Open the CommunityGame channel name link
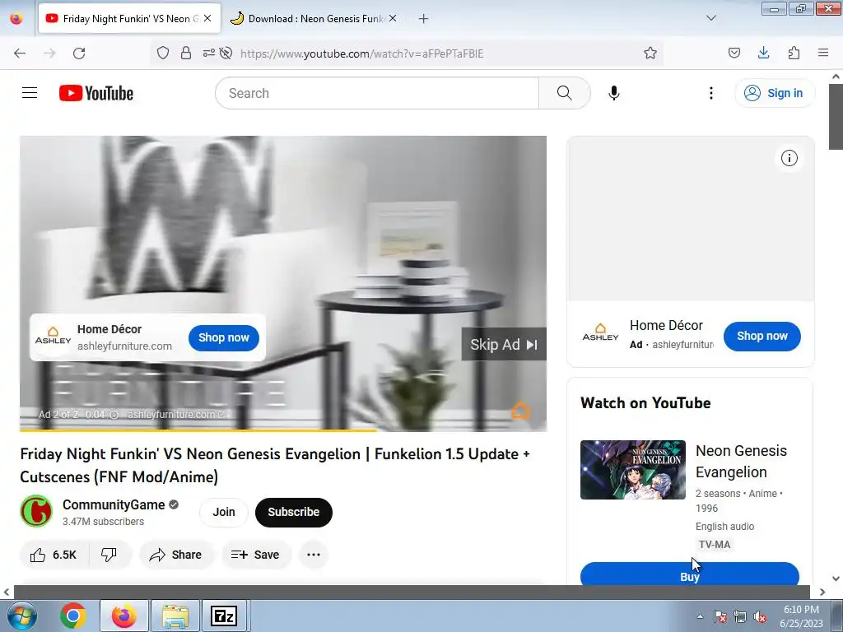Viewport: 843px width, 632px height. tap(114, 504)
